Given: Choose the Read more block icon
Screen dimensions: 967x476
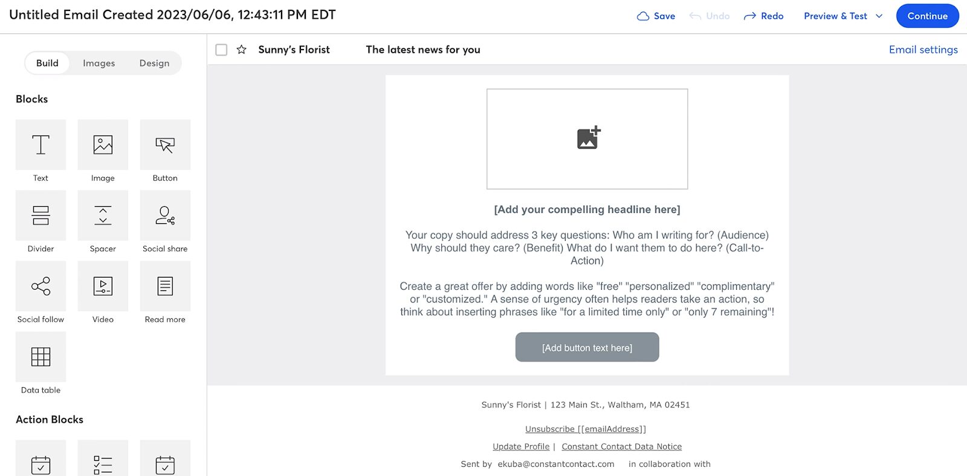Looking at the screenshot, I should point(165,287).
